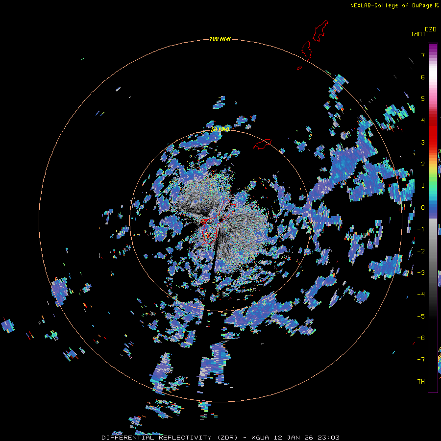Click the -4 value on the scale

(421, 294)
